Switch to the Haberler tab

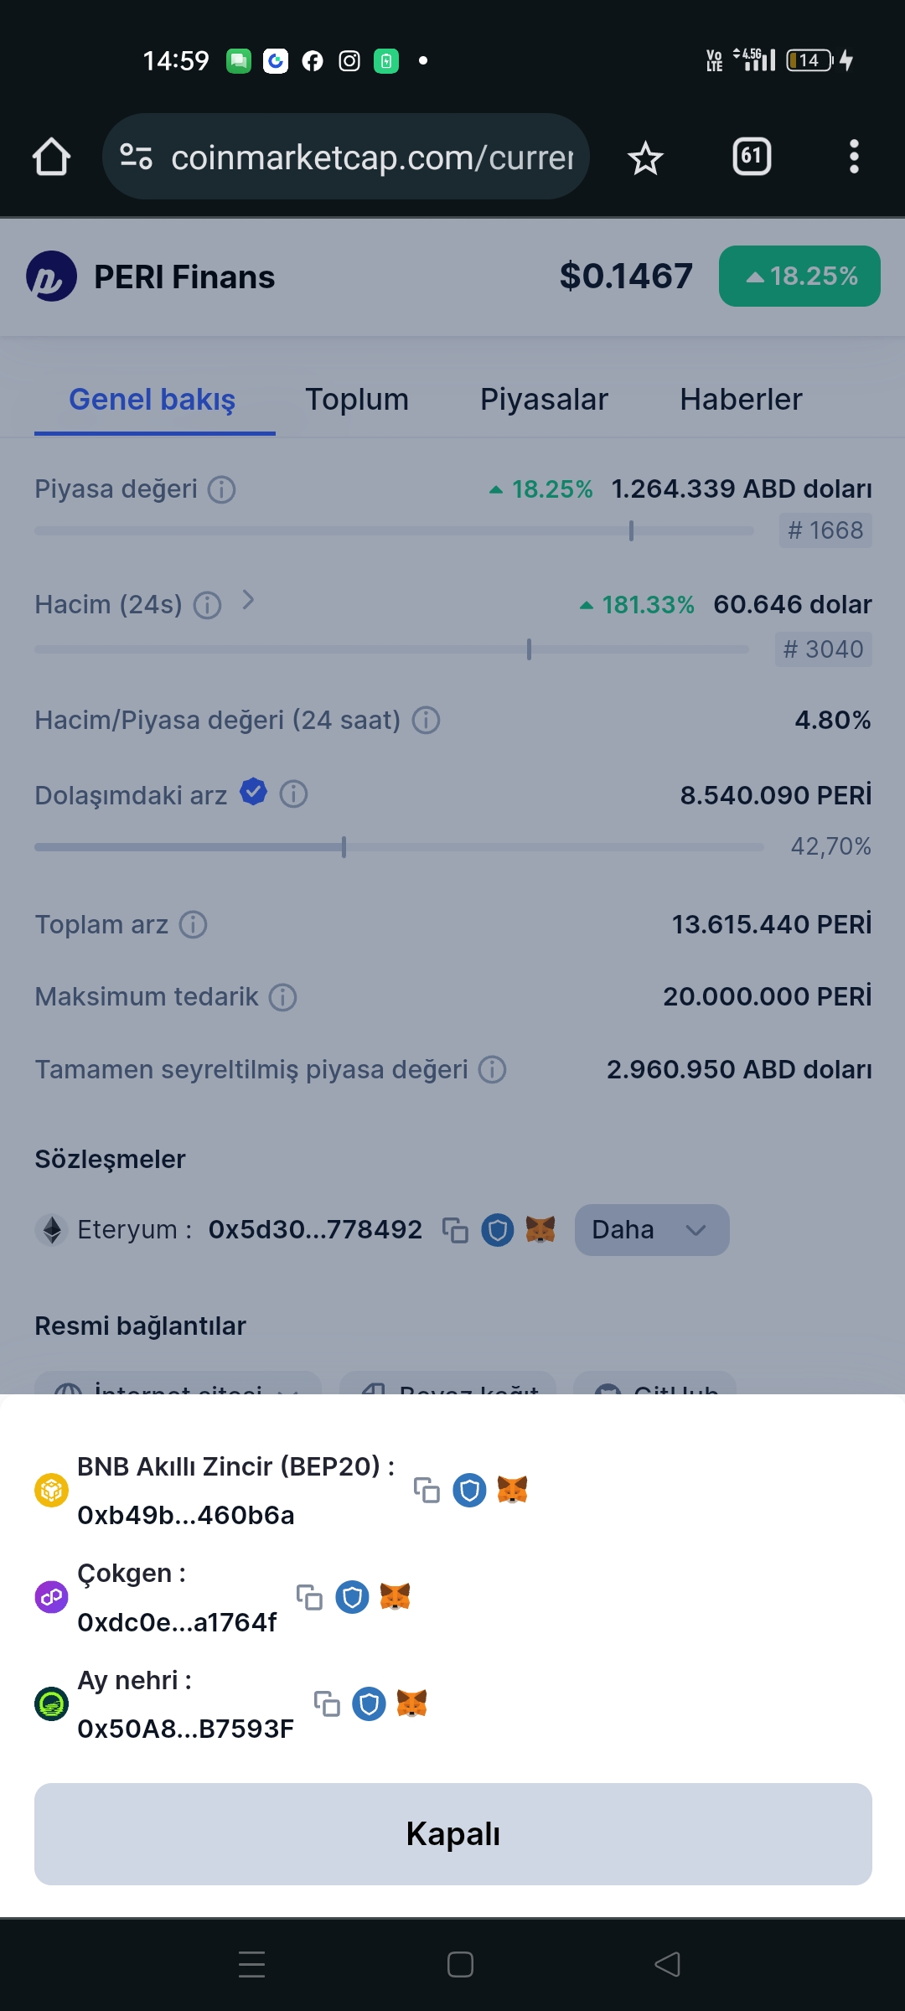click(x=741, y=400)
